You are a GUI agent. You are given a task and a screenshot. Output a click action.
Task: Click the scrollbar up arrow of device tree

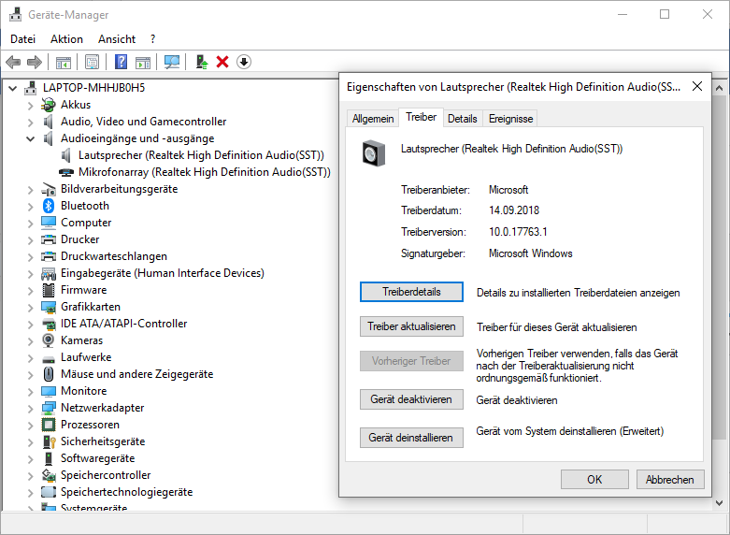(719, 88)
